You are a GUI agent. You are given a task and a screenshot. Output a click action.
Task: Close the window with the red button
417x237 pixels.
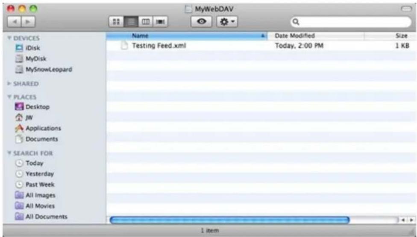pyautogui.click(x=11, y=9)
